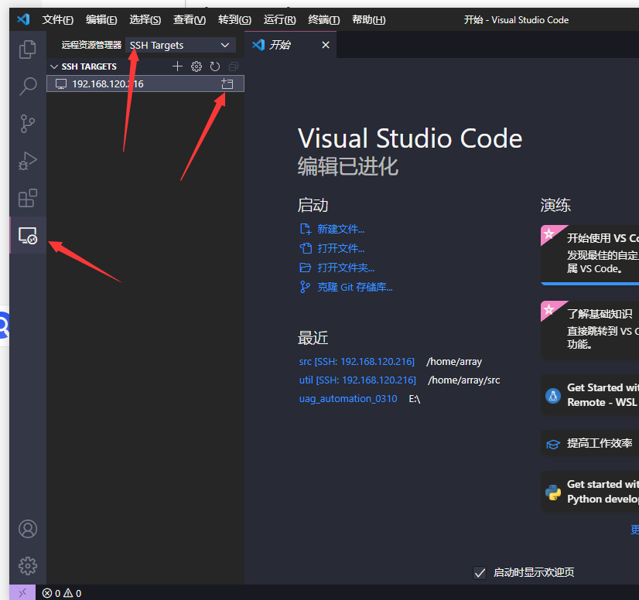Viewport: 639px width, 600px height.
Task: Select the Remote Explorer activity bar icon
Action: (28, 235)
